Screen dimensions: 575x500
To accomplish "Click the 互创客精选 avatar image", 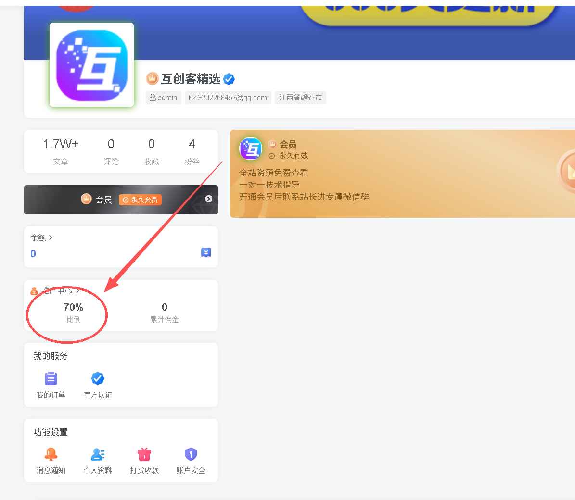I will pyautogui.click(x=91, y=65).
